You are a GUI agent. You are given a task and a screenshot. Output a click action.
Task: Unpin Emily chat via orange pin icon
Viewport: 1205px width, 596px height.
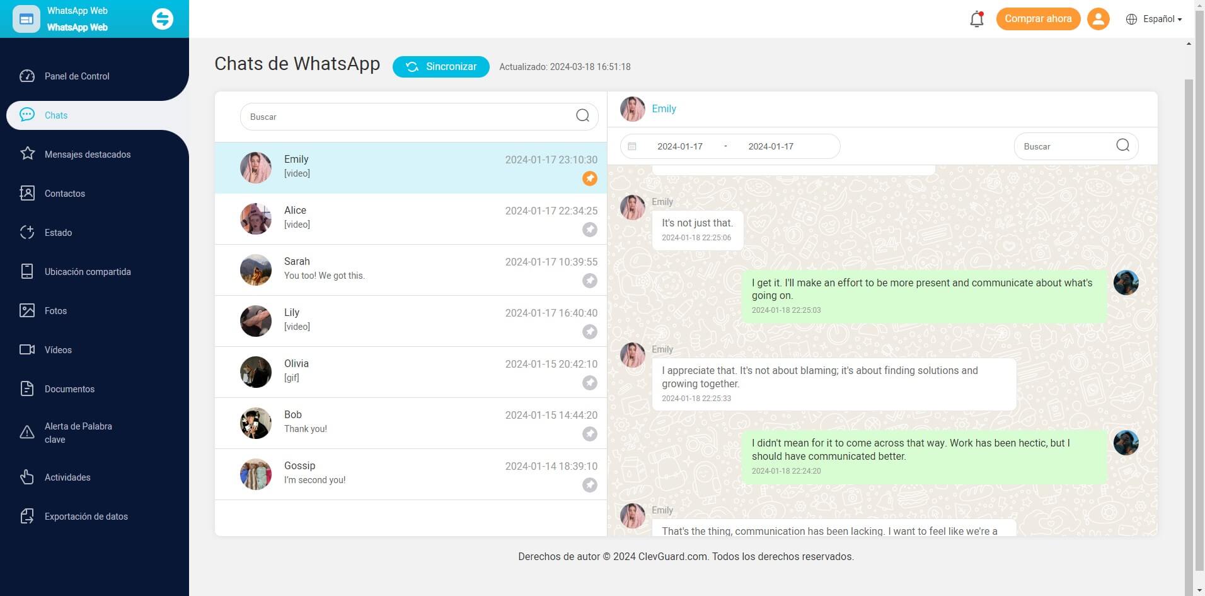point(590,178)
